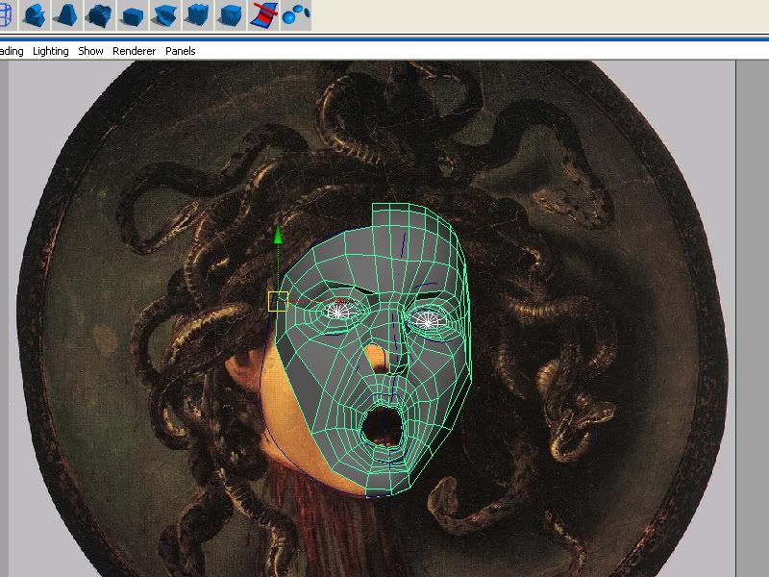Screen dimensions: 769x577
Task: Select the two blue spheres shelf icon
Action: (x=296, y=13)
